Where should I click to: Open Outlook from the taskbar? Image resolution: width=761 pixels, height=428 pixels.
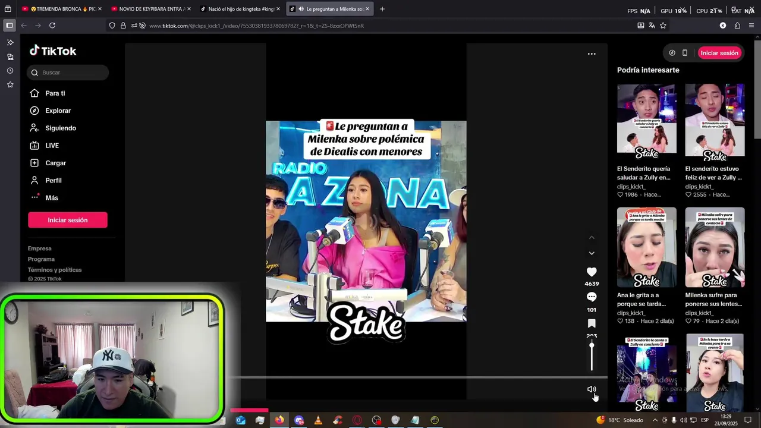click(240, 420)
